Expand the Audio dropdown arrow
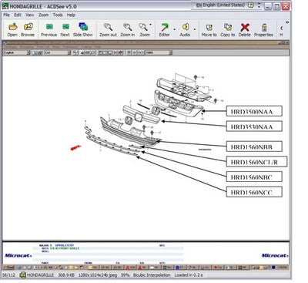The height and width of the screenshot is (283, 308). click(x=195, y=29)
